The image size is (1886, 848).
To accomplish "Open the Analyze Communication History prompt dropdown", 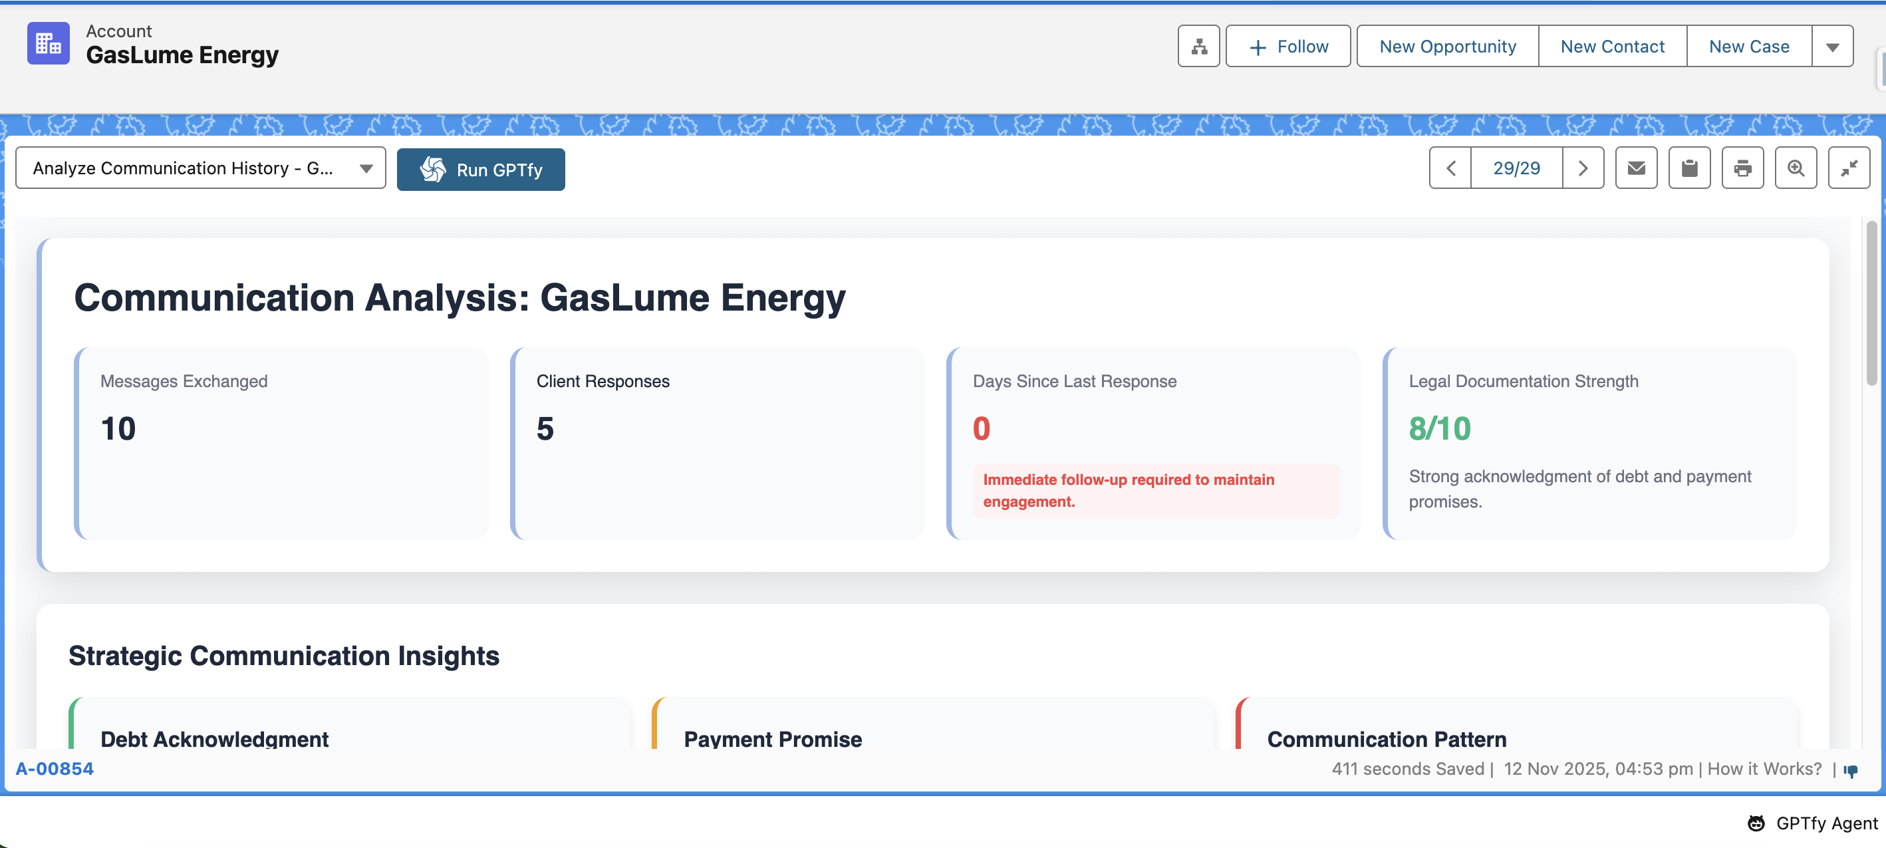I will [201, 168].
